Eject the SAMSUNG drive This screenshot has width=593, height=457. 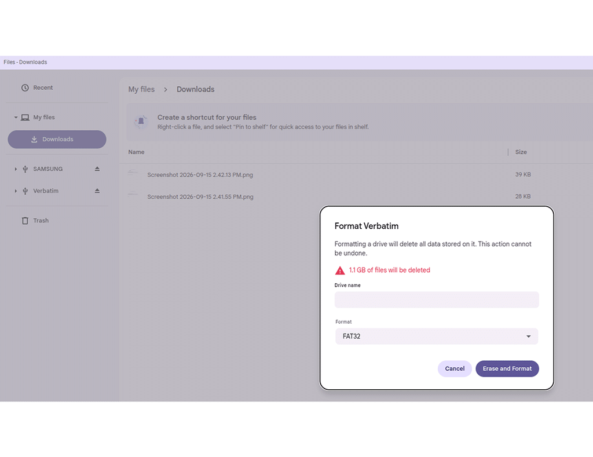(x=97, y=169)
